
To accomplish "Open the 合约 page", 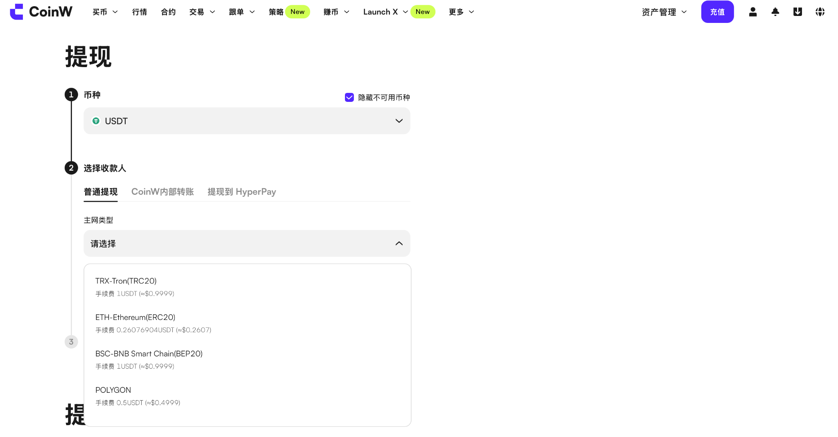I will pos(168,12).
